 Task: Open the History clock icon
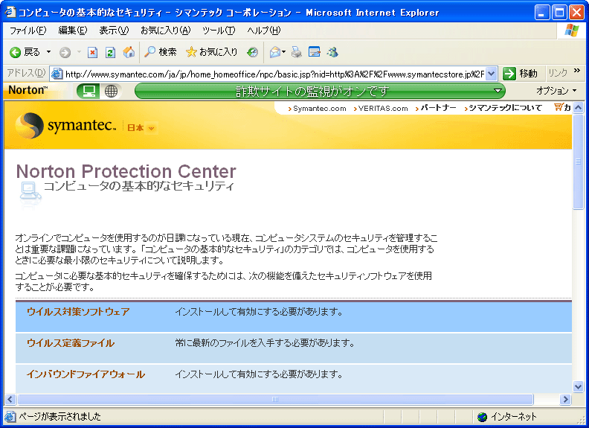pos(252,52)
